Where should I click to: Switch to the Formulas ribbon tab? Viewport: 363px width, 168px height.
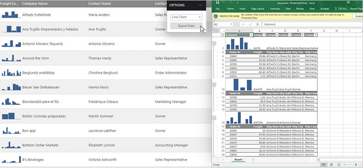coord(275,9)
